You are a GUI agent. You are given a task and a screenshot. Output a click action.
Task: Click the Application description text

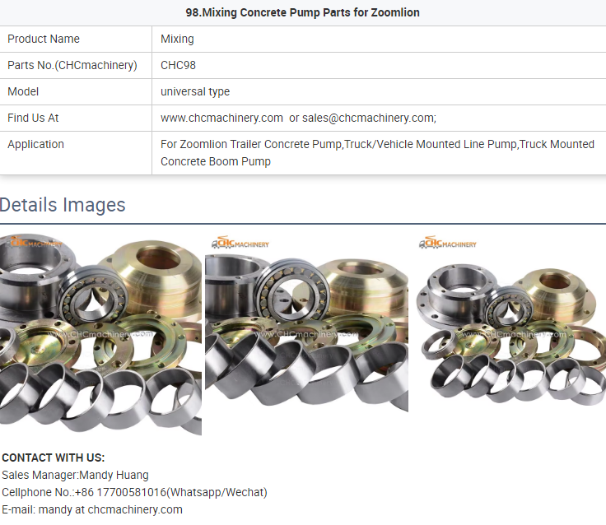377,152
